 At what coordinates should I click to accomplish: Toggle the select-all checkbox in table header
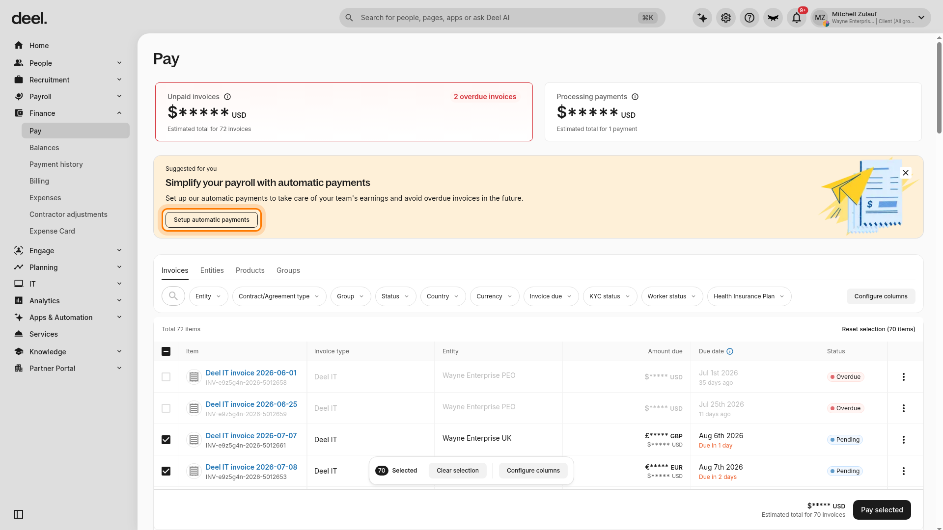tap(166, 351)
